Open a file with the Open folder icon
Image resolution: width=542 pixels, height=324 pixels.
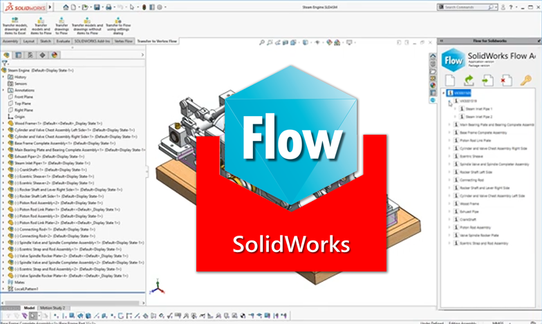pos(84,7)
